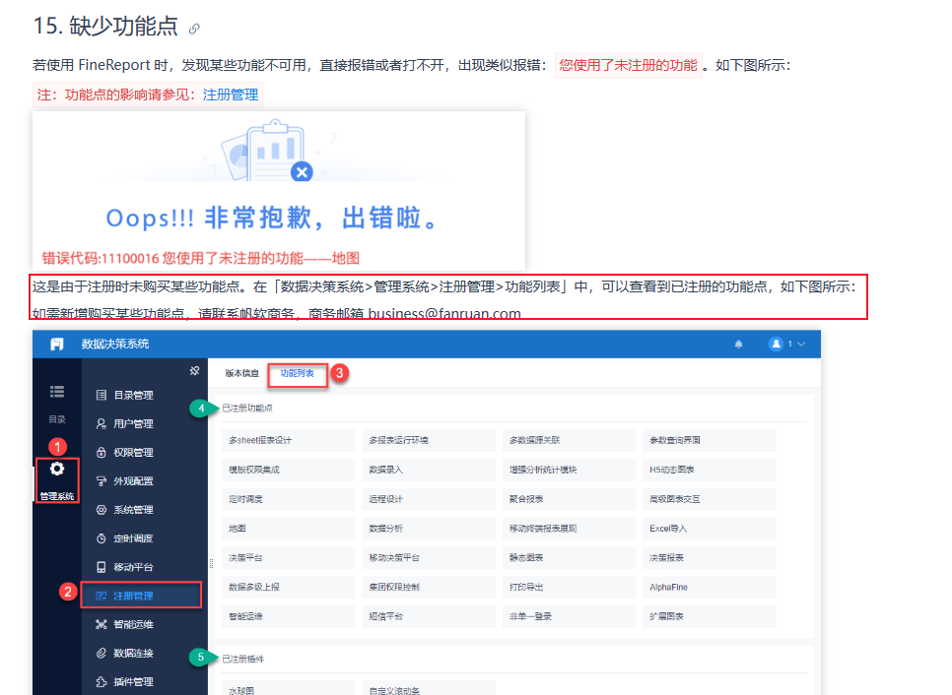This screenshot has height=695, width=952.
Task: Select the 增强分析统计模块 feature cell
Action: click(569, 470)
